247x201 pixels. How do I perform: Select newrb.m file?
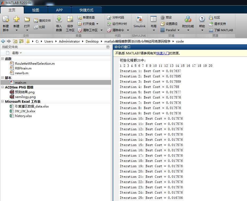click(22, 73)
